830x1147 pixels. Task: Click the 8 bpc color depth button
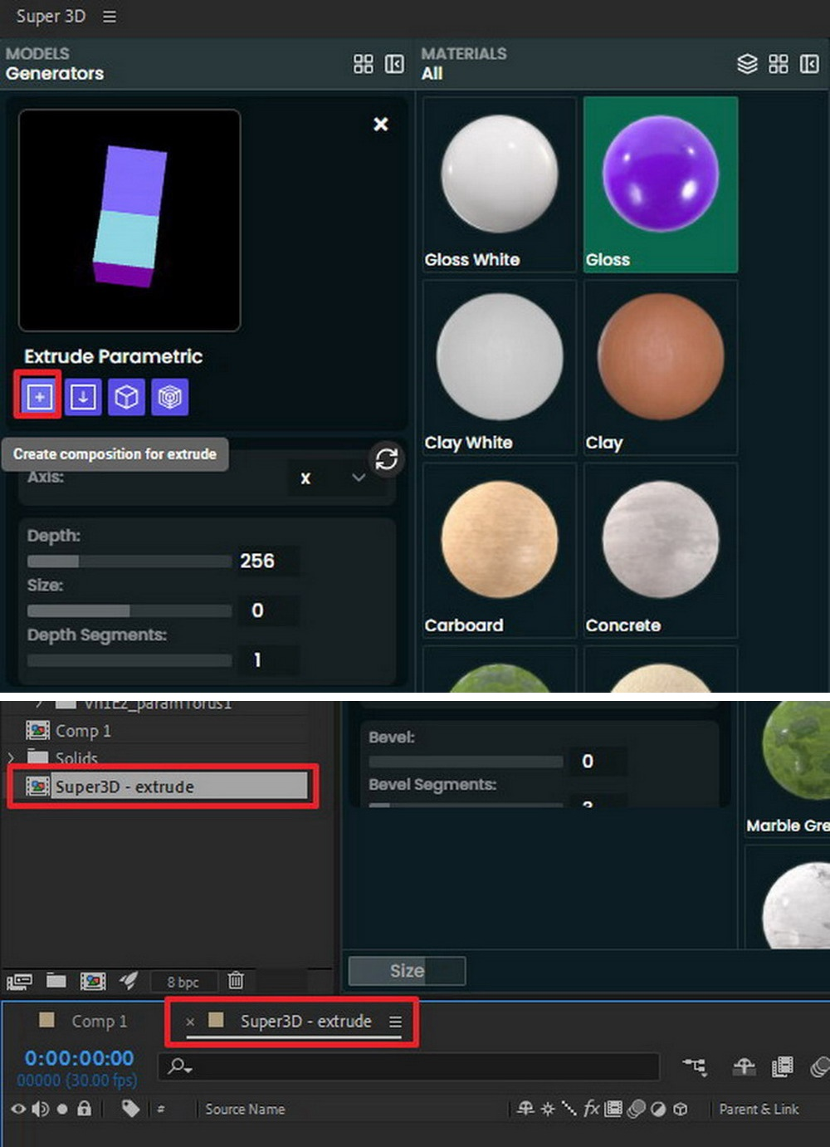tap(183, 982)
